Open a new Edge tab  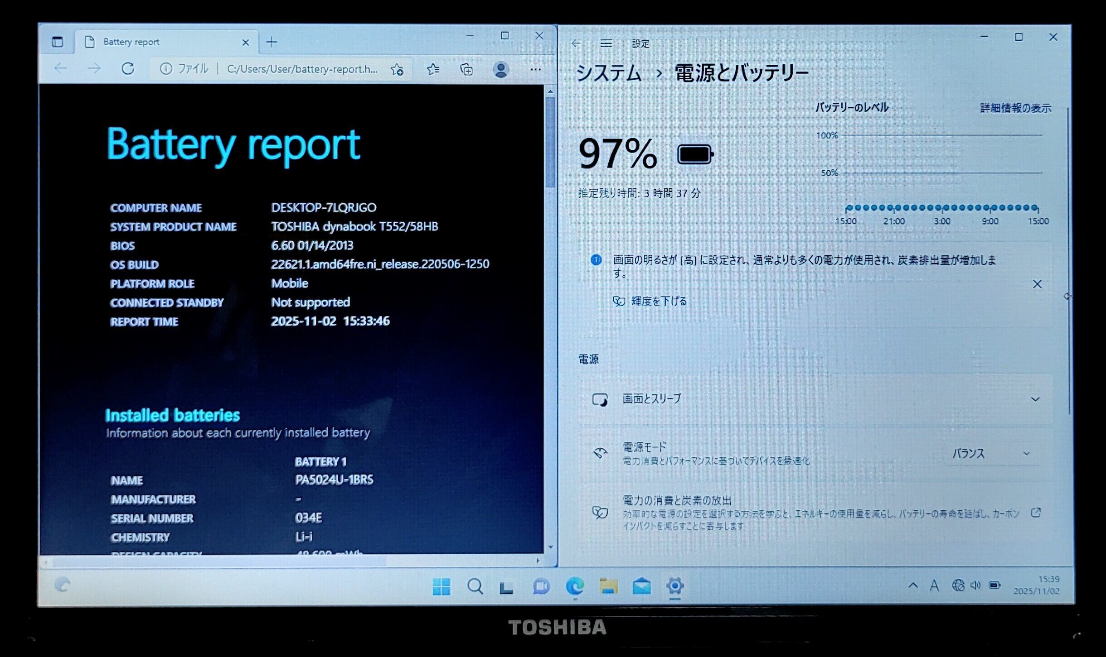pyautogui.click(x=272, y=42)
